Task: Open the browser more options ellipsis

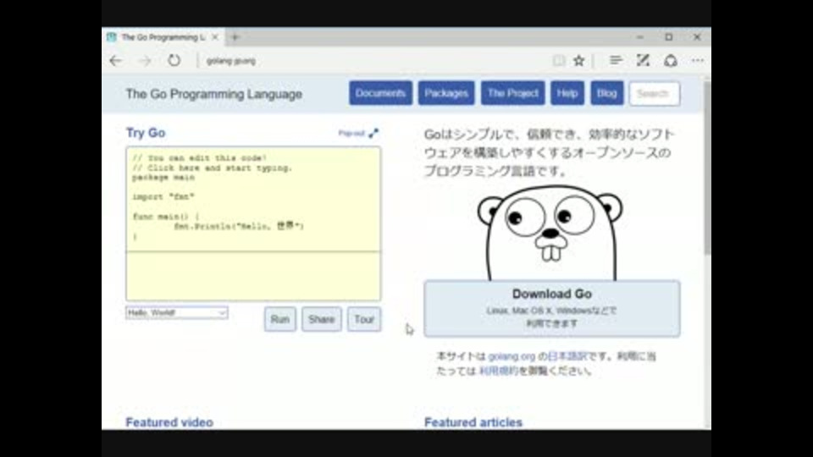Action: (698, 61)
